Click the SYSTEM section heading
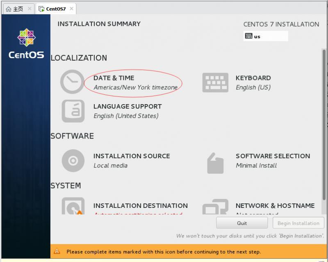This screenshot has width=328, height=262. tap(66, 186)
